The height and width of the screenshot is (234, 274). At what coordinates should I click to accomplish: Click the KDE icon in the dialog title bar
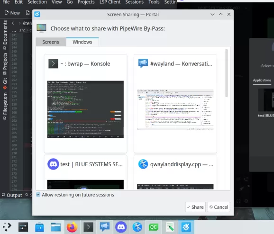click(37, 14)
